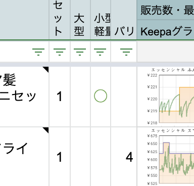Image resolution: width=194 pixels, height=186 pixels.
Task: Click the 大型 column header
Action: [80, 20]
